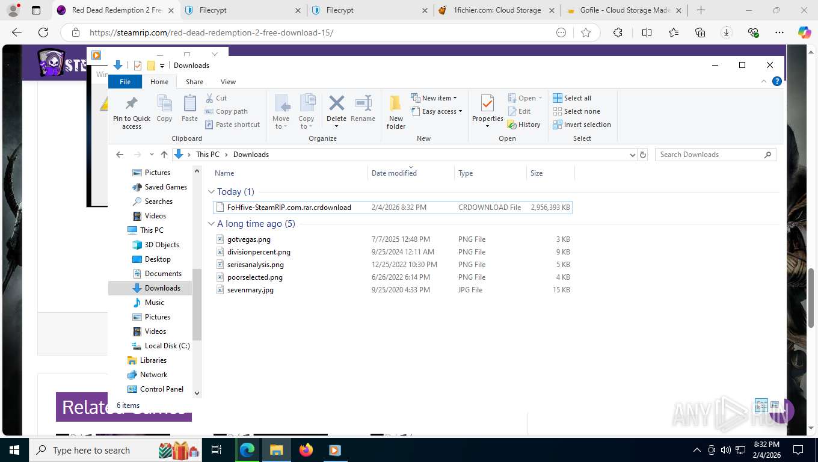Click Copy path in ribbon

point(226,111)
